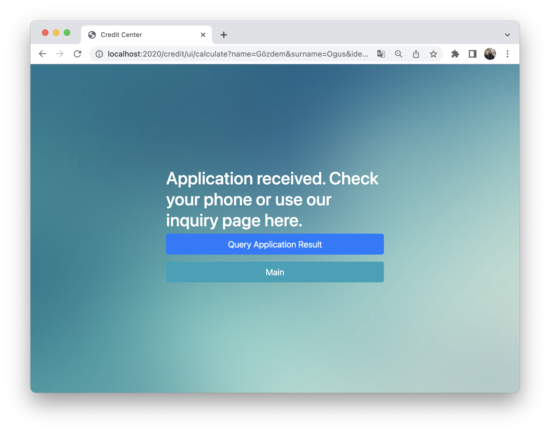
Task: Open Chrome three-dot menu
Action: point(508,54)
